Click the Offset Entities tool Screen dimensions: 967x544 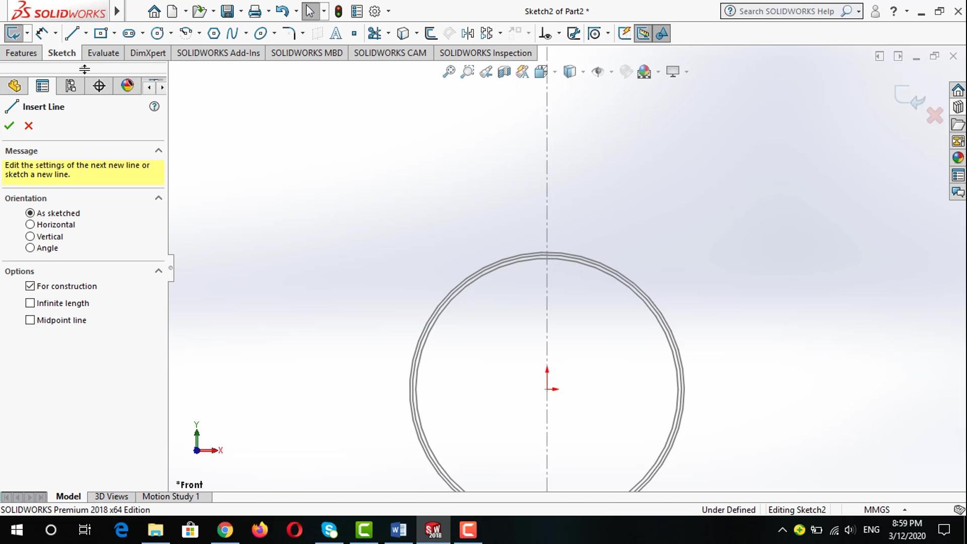tap(430, 33)
